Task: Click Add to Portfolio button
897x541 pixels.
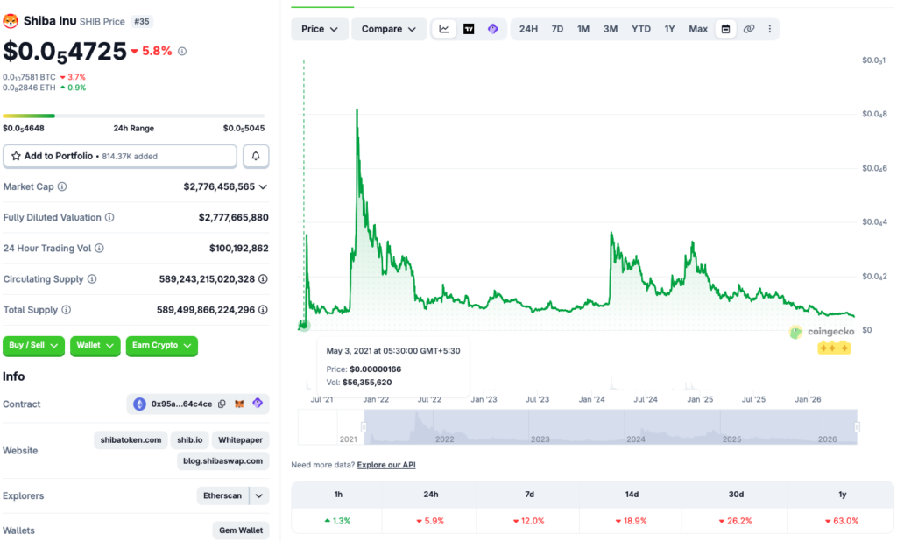Action: (x=119, y=156)
